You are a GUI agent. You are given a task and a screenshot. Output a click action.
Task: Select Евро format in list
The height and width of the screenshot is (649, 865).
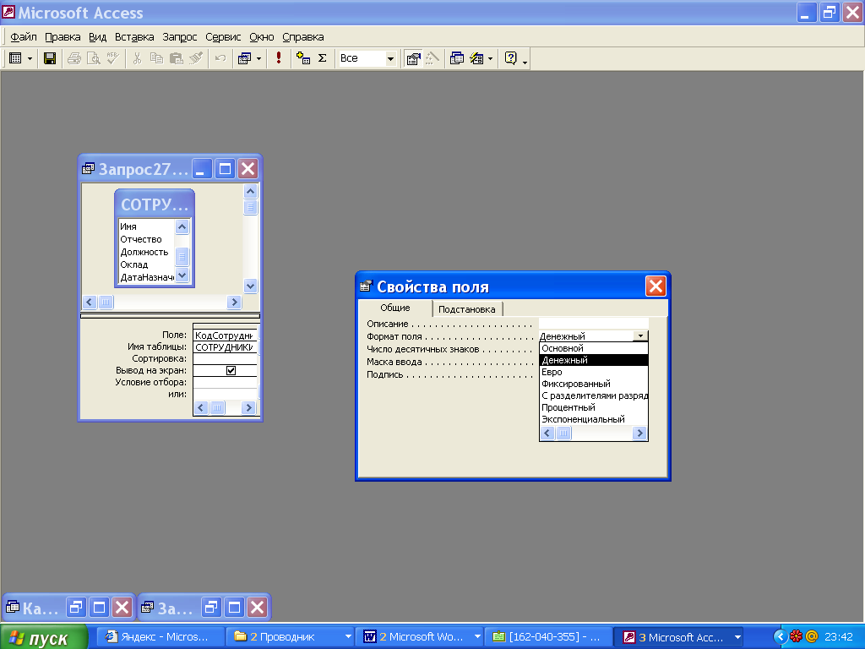click(593, 372)
